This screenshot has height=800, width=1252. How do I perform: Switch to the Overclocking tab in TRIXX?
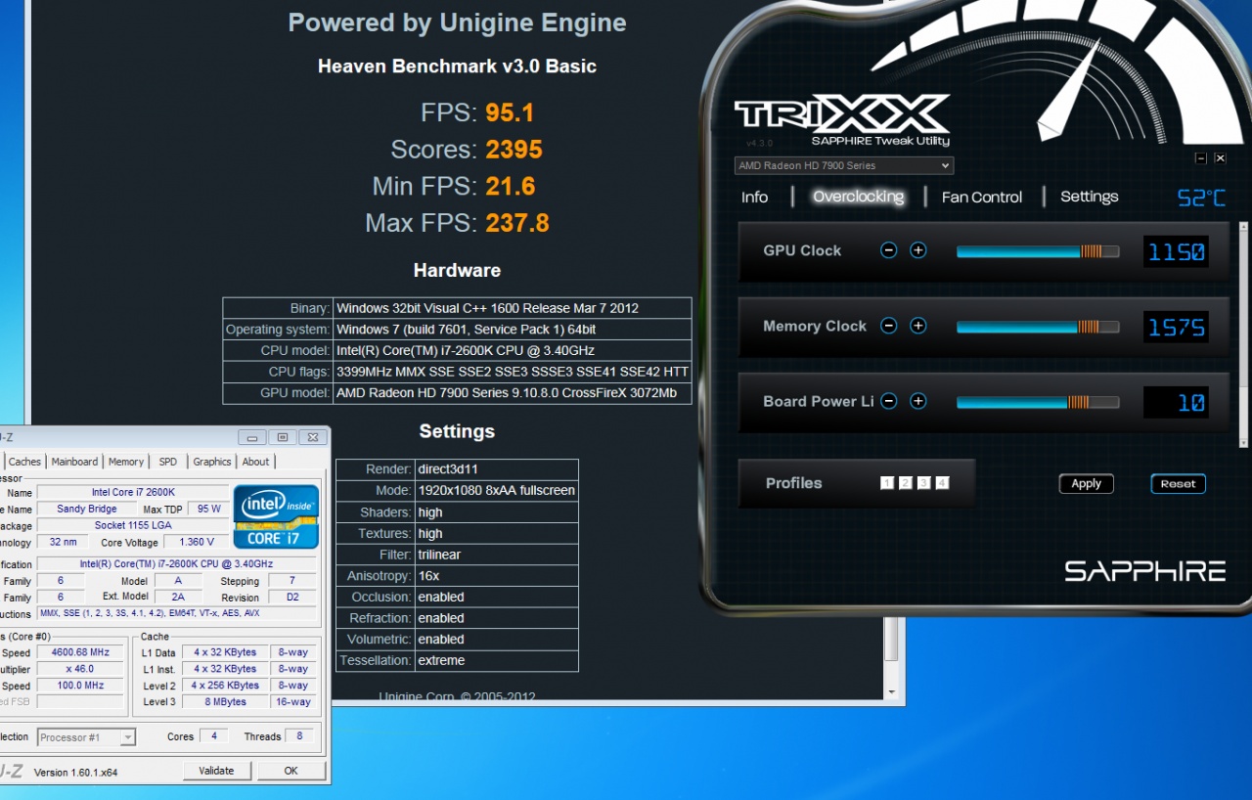click(x=858, y=197)
